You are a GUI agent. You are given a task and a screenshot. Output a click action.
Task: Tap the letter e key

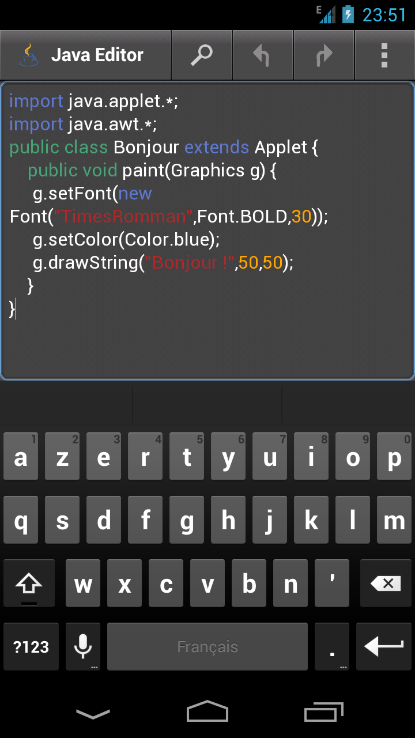click(x=104, y=457)
